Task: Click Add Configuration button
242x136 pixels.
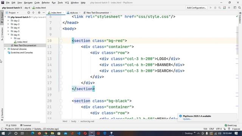Action: pos(197,8)
